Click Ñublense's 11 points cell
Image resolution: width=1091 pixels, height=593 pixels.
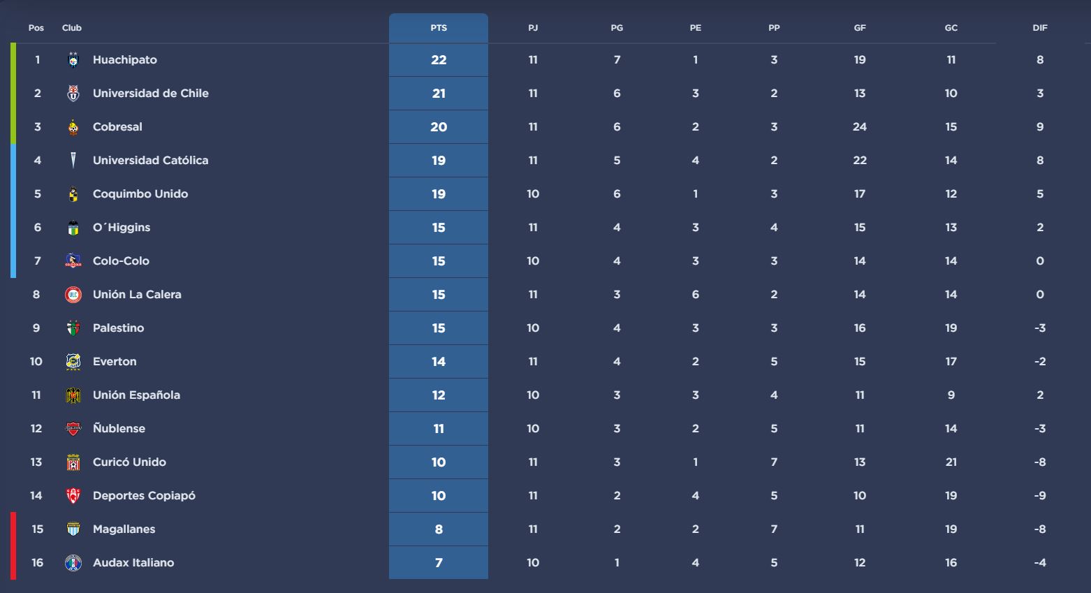[439, 429]
